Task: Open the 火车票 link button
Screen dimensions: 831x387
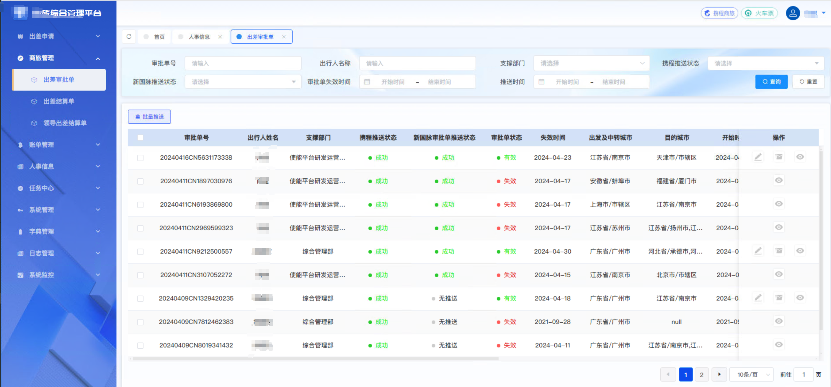Action: [x=760, y=13]
